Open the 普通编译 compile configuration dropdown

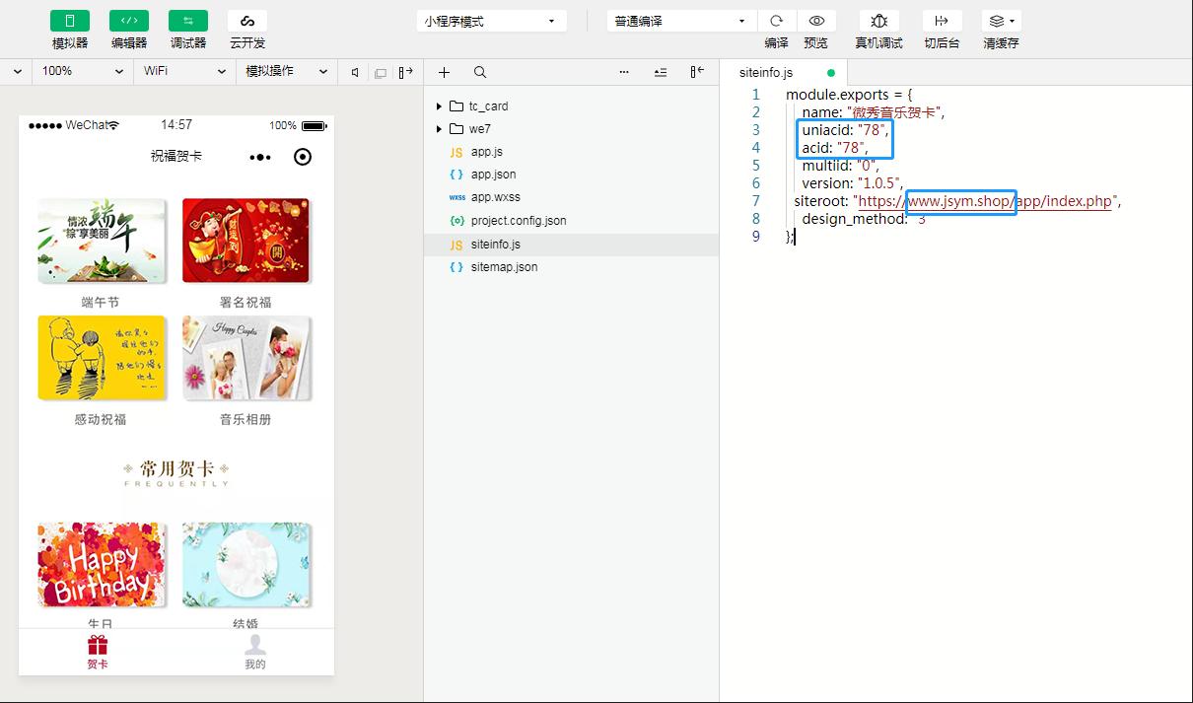tap(679, 20)
